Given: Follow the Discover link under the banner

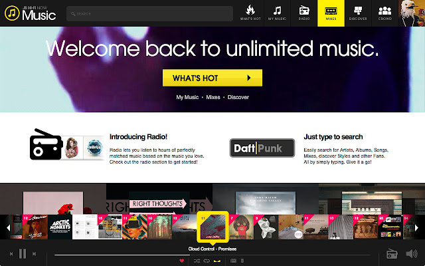Looking at the screenshot, I should 238,97.
